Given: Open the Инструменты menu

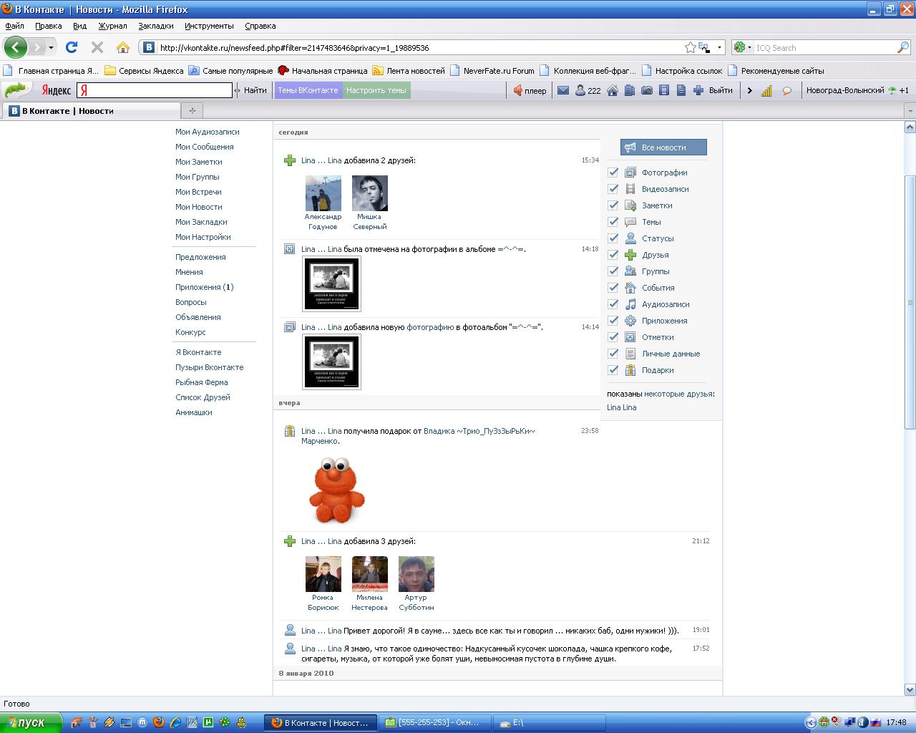Looking at the screenshot, I should tap(209, 26).
